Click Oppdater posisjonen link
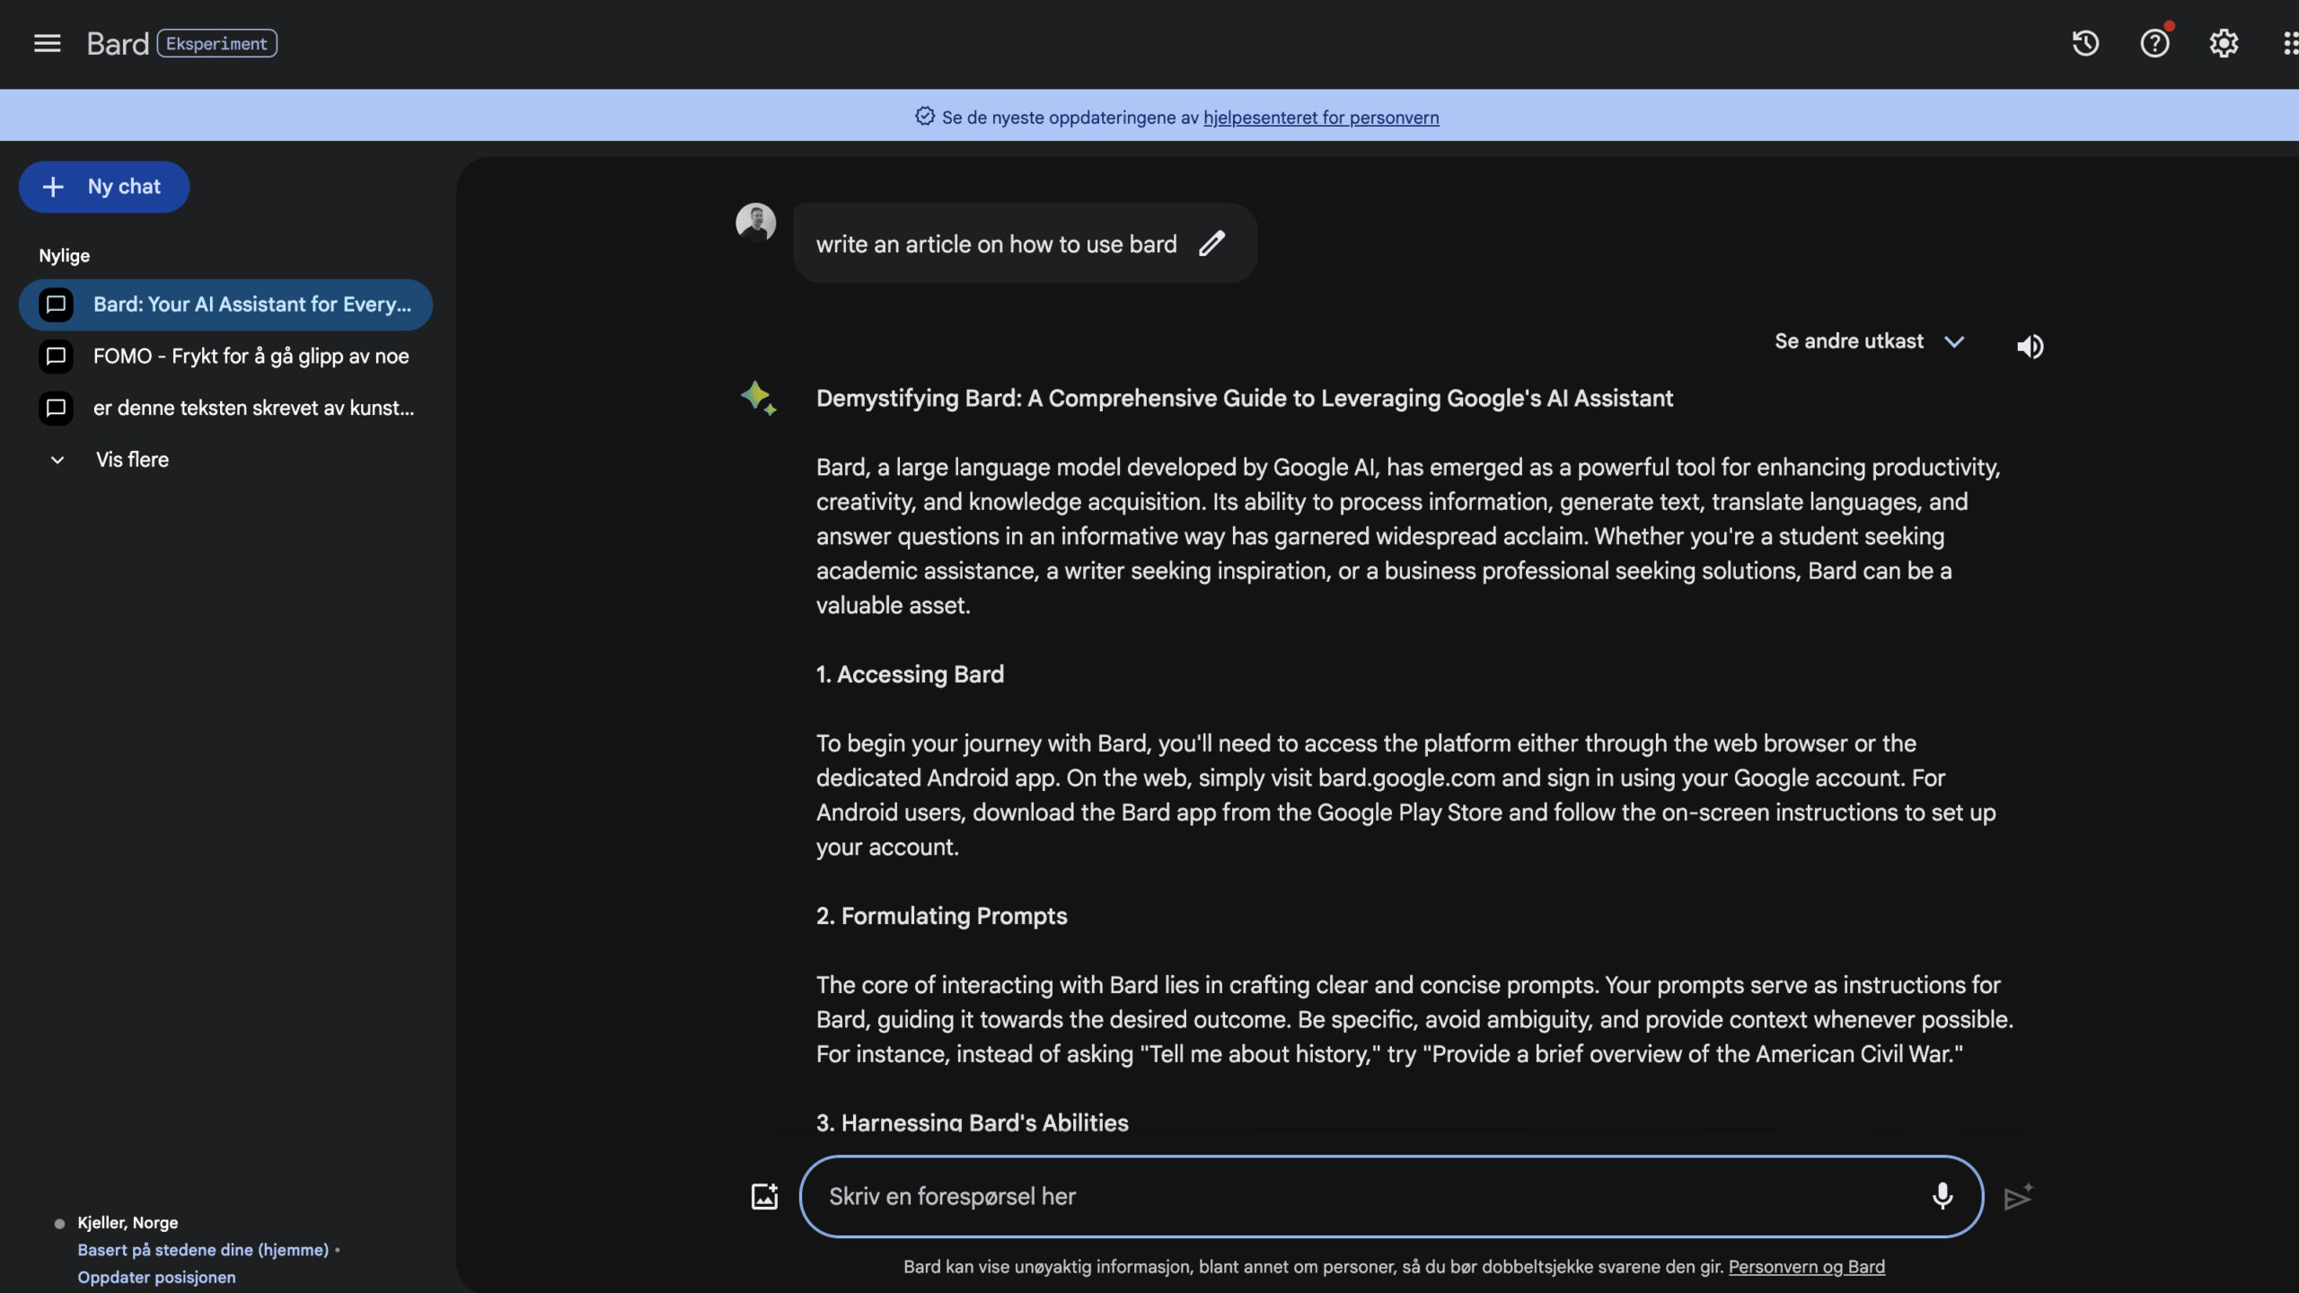 pyautogui.click(x=156, y=1277)
